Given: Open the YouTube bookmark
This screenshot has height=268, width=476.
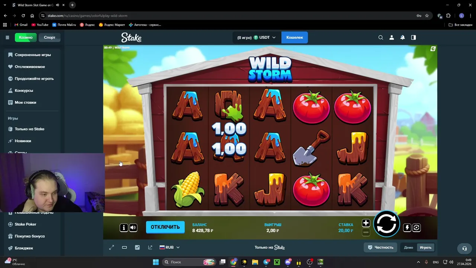Looking at the screenshot, I should pyautogui.click(x=40, y=25).
